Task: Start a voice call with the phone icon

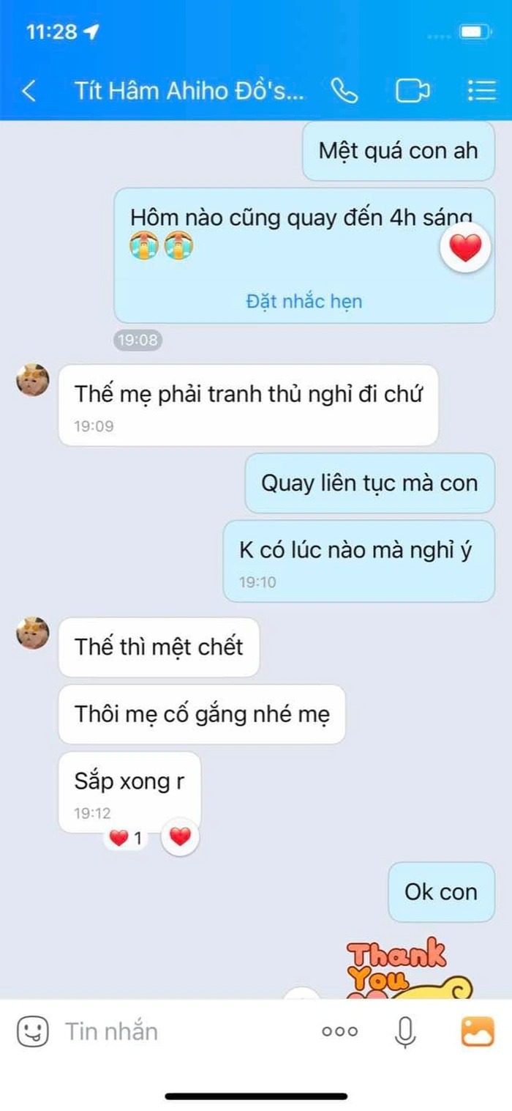Action: (x=344, y=90)
